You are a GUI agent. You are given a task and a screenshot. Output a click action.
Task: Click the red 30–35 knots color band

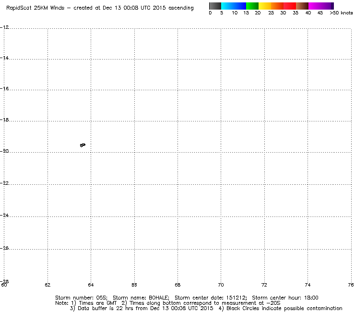click(x=290, y=6)
